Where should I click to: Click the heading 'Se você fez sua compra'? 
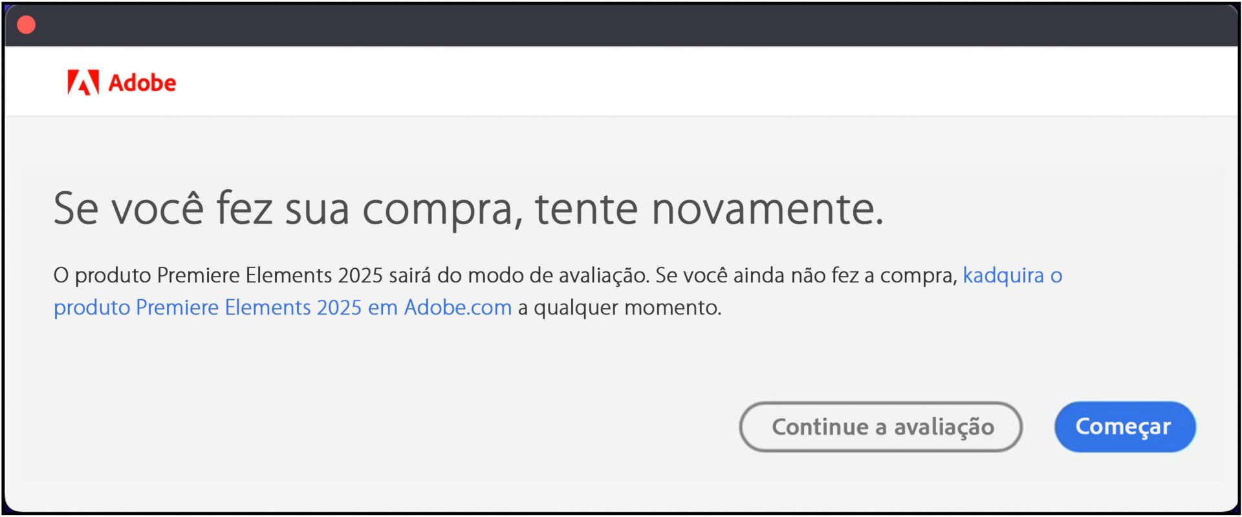point(289,209)
